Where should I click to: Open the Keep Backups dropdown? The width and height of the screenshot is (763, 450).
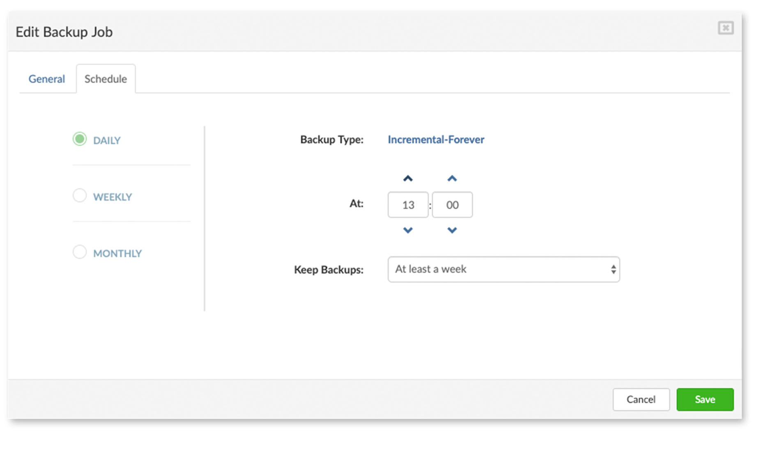tap(497, 270)
